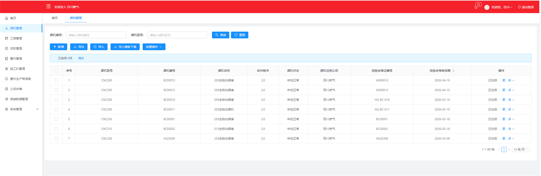Check the row for 焊机编号 BC00010
Screen dimensions: 541x176
(x=56, y=99)
